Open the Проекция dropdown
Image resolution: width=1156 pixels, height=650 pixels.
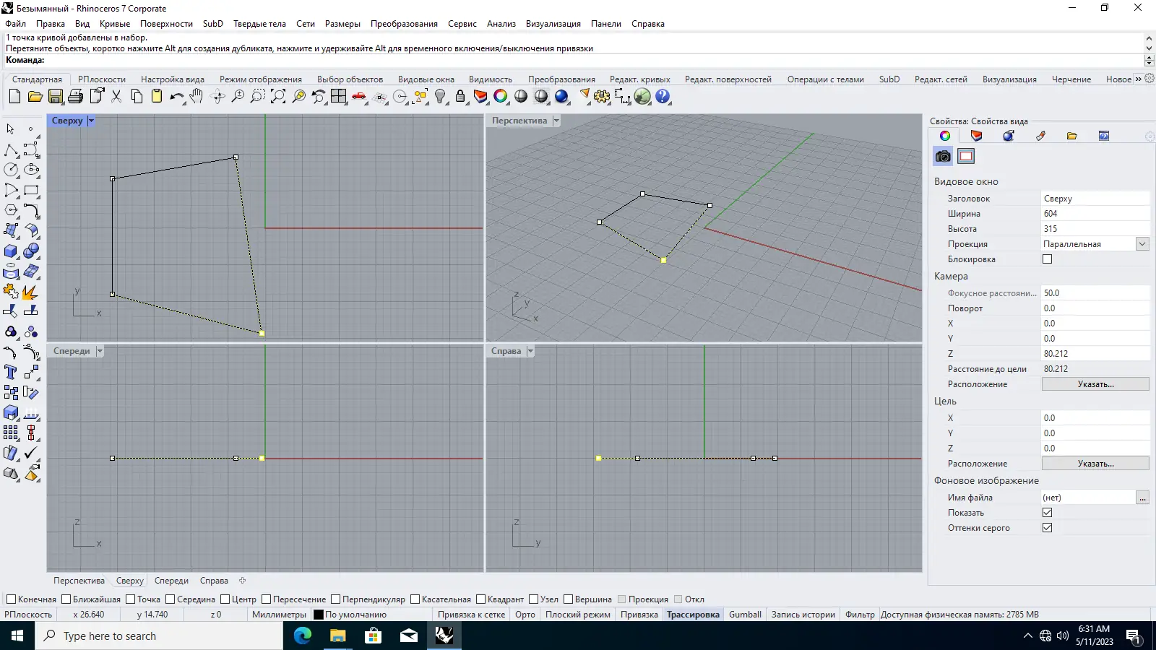click(1142, 244)
